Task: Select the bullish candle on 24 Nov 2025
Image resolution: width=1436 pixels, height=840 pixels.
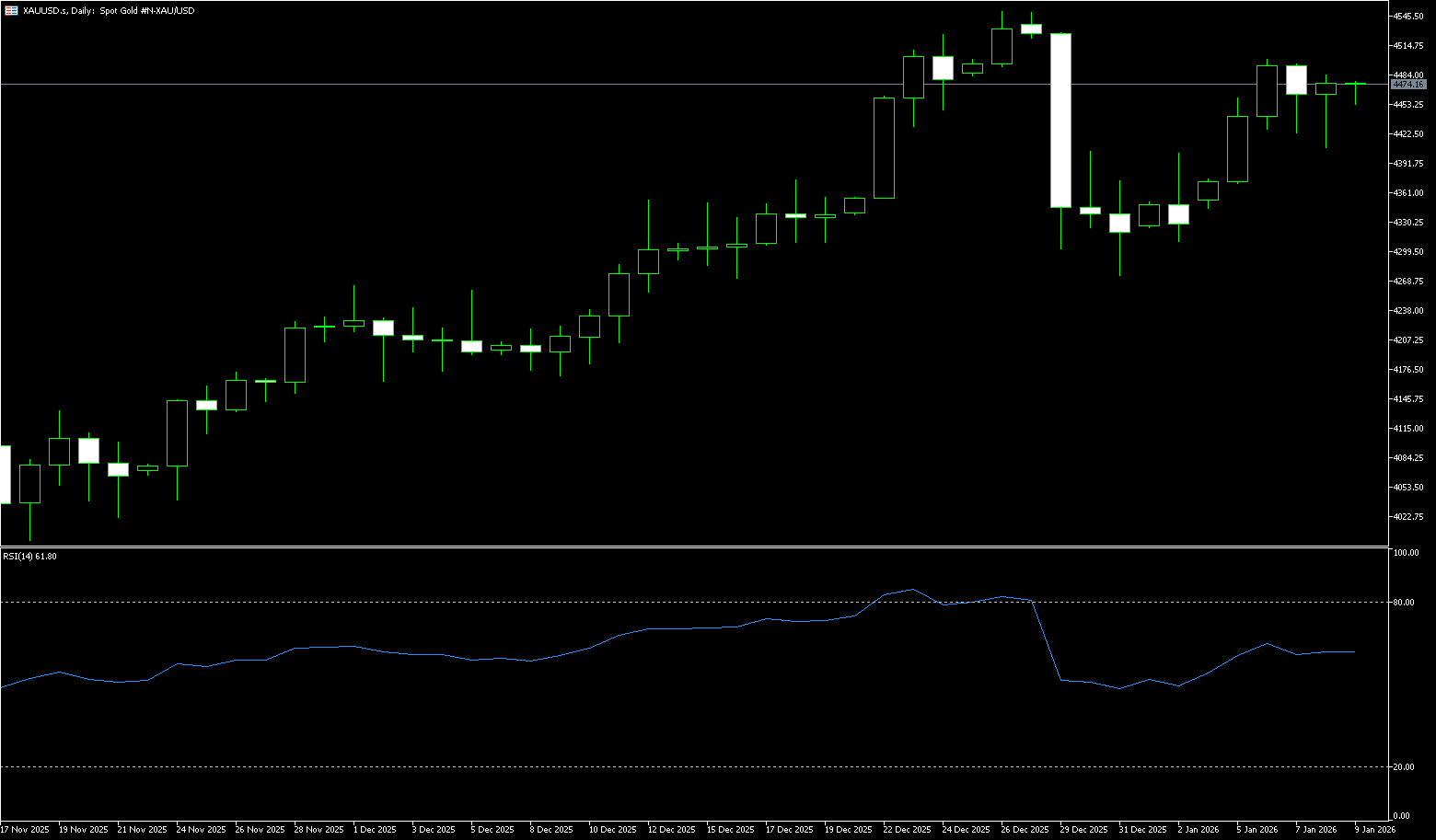Action: point(177,432)
